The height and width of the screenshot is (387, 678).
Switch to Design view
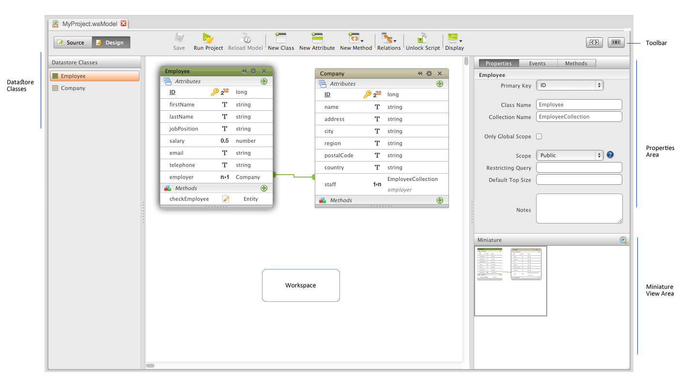110,43
